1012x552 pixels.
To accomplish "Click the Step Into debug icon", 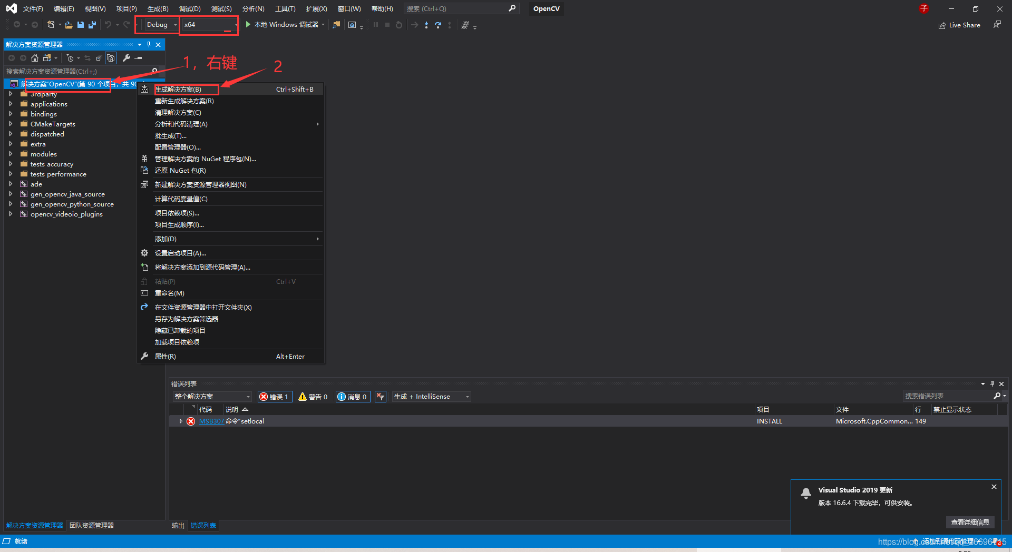I will click(x=426, y=25).
